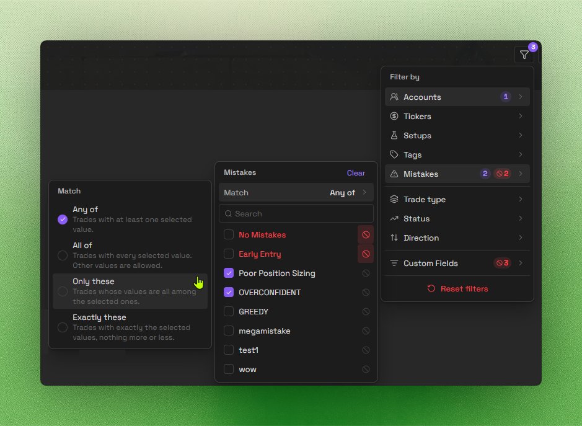Screen dimensions: 582x426
Task: Expand the Setups chevron
Action: (521, 136)
